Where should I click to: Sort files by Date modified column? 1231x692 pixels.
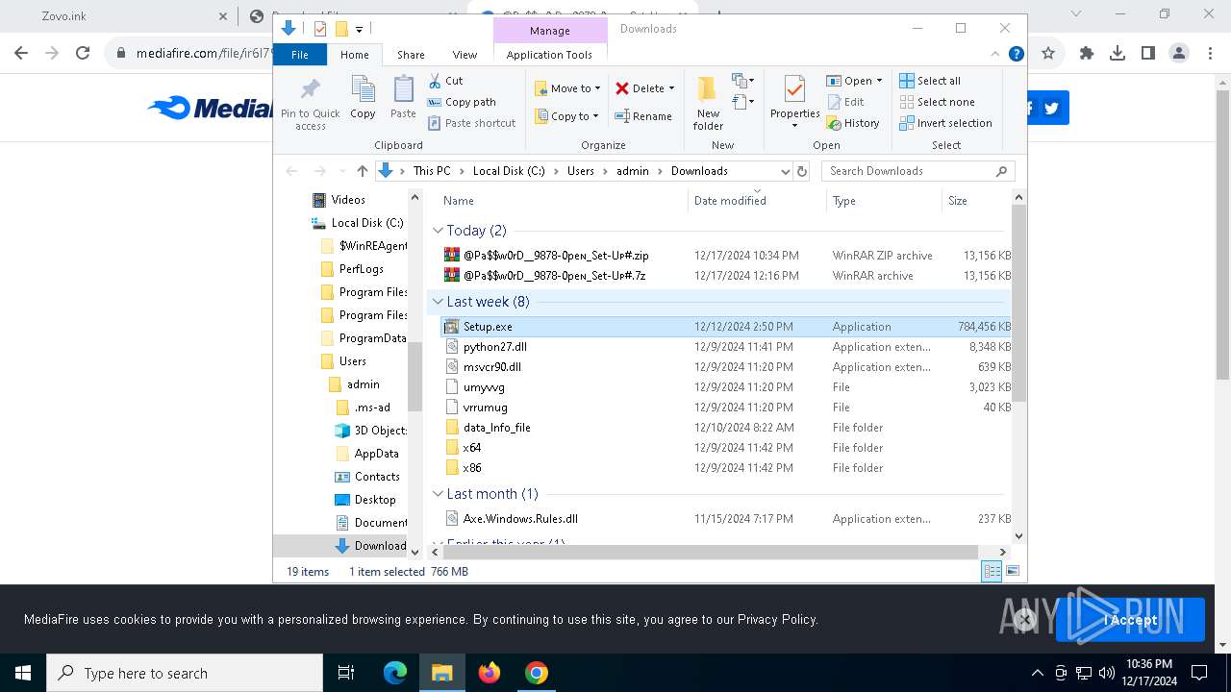pyautogui.click(x=730, y=201)
